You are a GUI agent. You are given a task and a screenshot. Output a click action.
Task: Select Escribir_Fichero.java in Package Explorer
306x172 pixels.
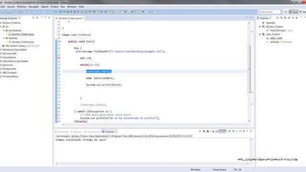(x=22, y=34)
